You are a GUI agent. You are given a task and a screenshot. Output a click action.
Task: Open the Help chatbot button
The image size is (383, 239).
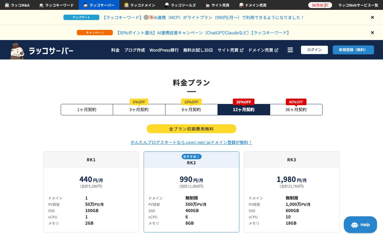360,225
